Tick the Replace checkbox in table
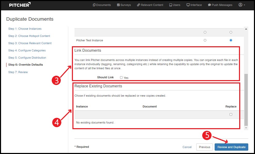 pos(231,114)
